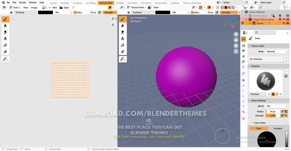Select the Clone tool in 3D viewport toolbar

[123, 39]
